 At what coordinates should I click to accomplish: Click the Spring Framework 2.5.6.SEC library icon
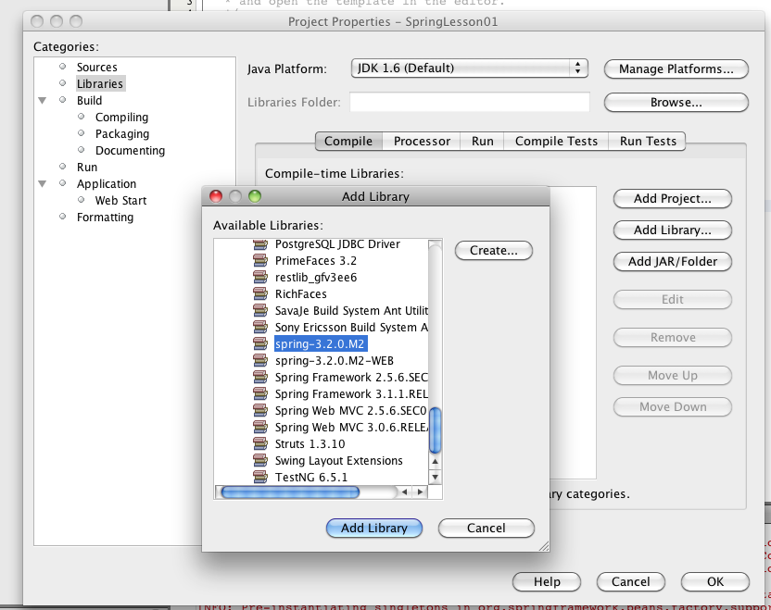(260, 378)
